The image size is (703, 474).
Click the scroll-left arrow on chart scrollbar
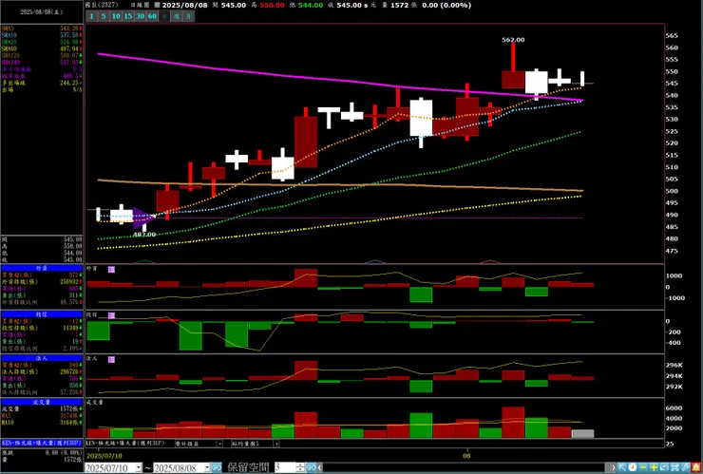click(x=319, y=467)
